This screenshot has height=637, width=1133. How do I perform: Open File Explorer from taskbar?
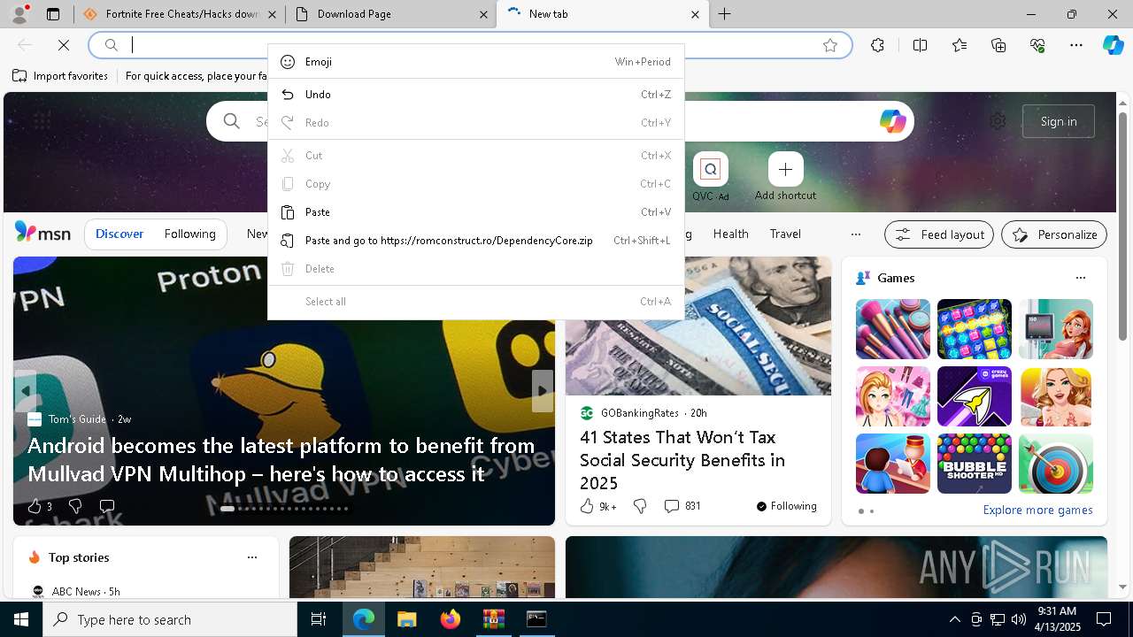(406, 619)
